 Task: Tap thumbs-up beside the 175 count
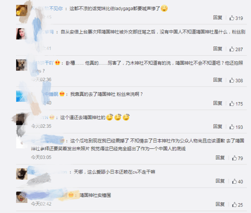pos(232,104)
